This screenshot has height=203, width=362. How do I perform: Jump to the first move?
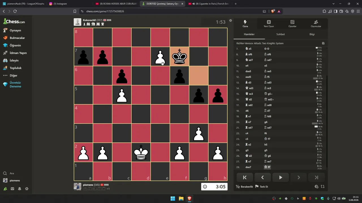(x=245, y=177)
